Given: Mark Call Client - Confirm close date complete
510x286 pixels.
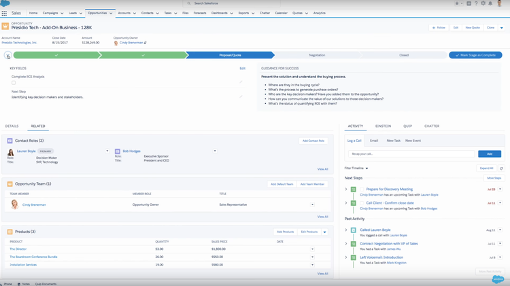Looking at the screenshot, I should coord(362,203).
